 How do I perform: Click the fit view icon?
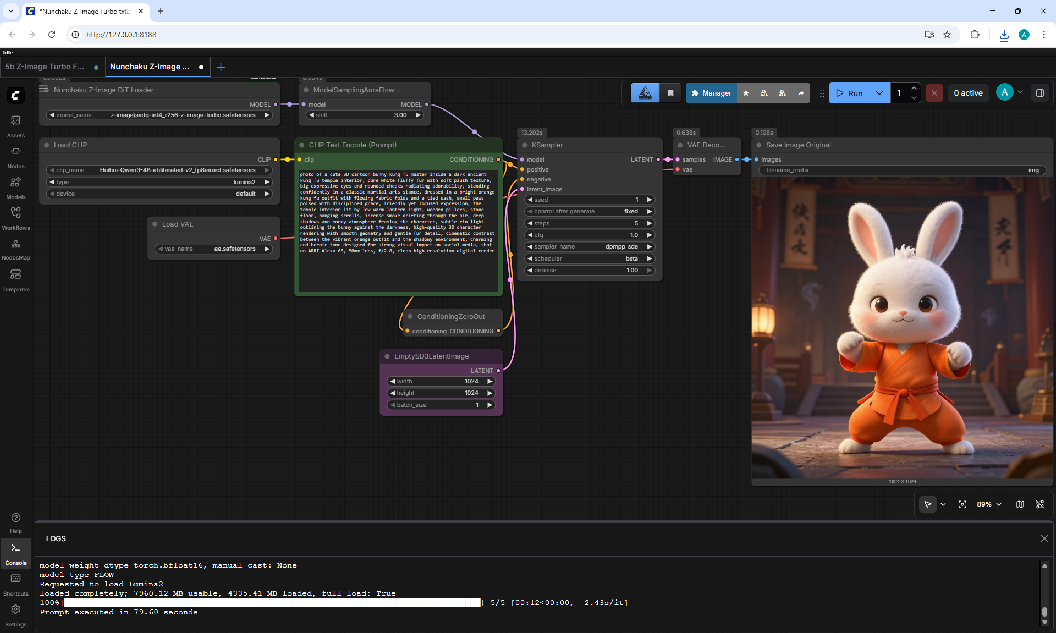click(963, 504)
